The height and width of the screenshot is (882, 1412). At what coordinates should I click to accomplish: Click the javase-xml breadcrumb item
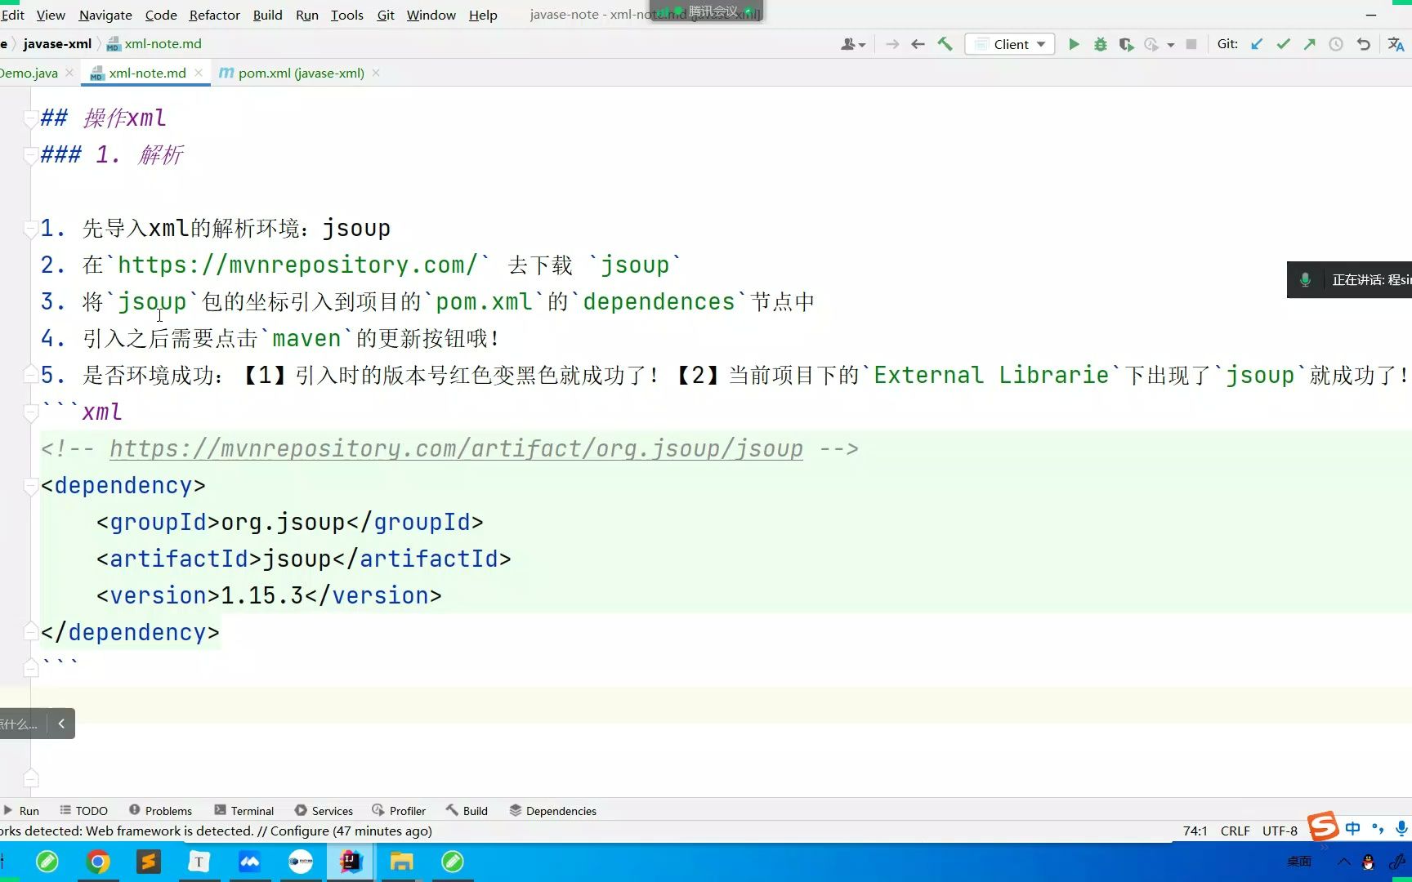tap(56, 43)
